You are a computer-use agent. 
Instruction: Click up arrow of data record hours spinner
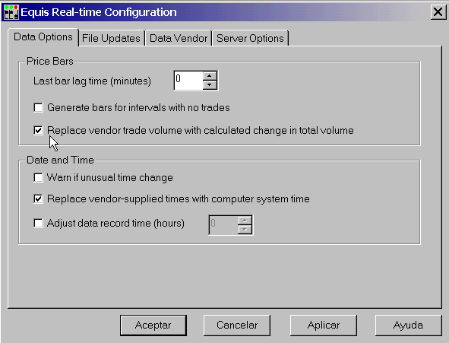click(245, 221)
